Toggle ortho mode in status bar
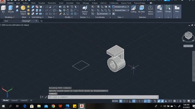This screenshot has height=109, width=195. (130, 101)
